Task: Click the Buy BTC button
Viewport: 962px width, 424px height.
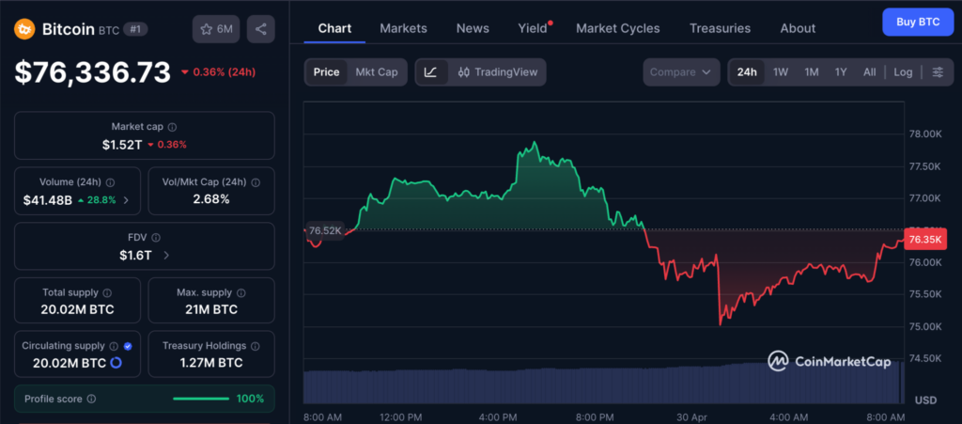Action: point(917,22)
